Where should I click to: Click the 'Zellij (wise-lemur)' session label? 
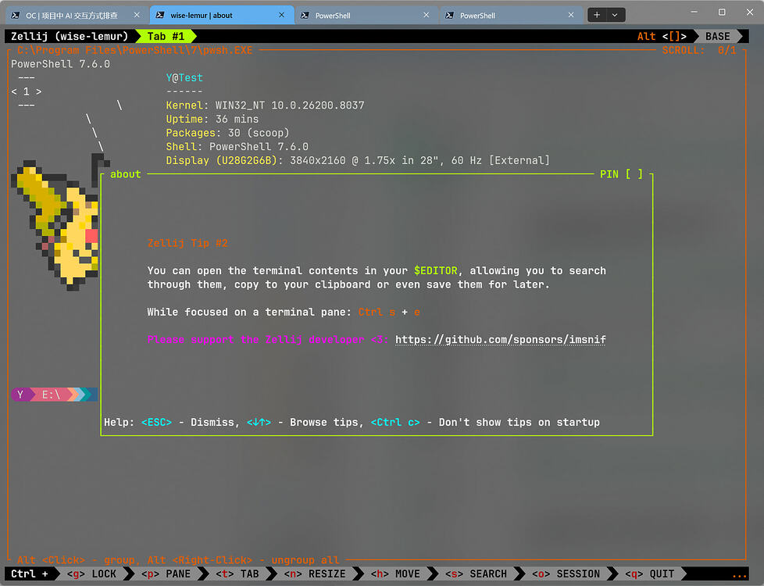point(70,37)
